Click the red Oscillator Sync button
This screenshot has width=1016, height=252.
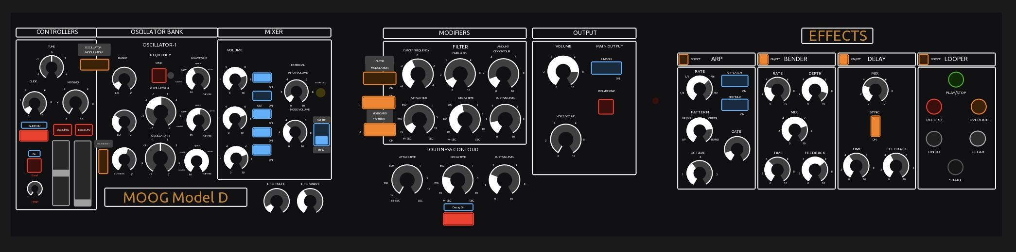(x=159, y=76)
